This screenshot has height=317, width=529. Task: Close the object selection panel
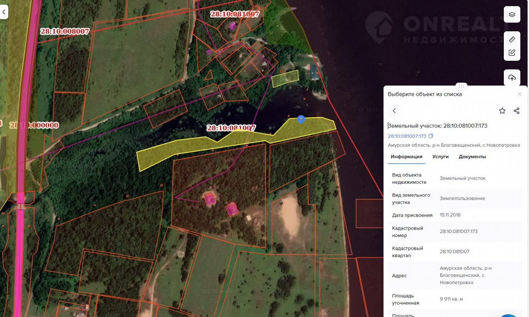point(519,94)
